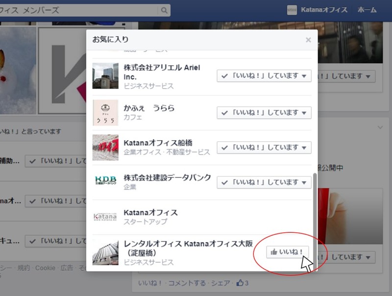Open Katanaオフィス profile avatar in top bar

point(292,10)
